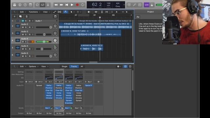Image resolution: width=210 pixels, height=118 pixels.
Task: Open the Mixer View menu
Action: (45, 67)
